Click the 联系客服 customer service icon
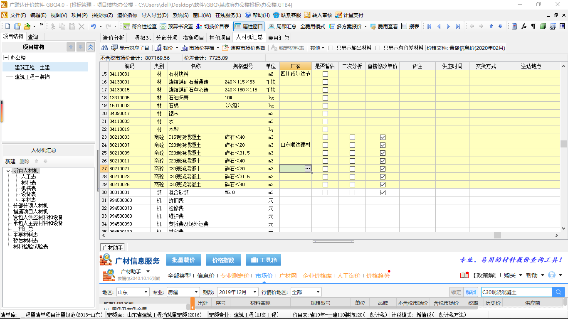 click(287, 15)
